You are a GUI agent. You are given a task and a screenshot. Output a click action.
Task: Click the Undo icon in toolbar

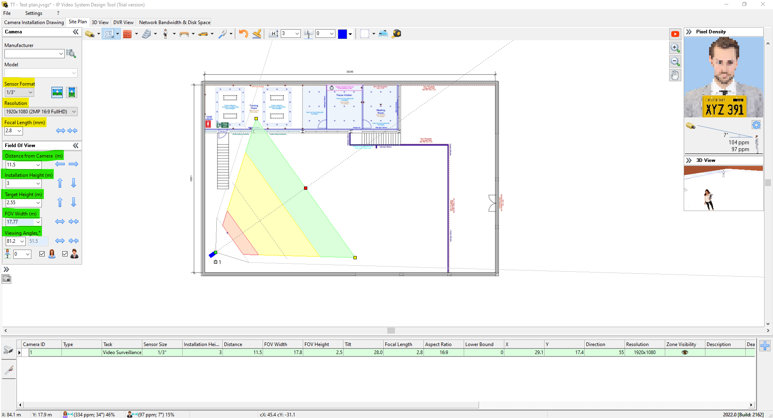(243, 34)
